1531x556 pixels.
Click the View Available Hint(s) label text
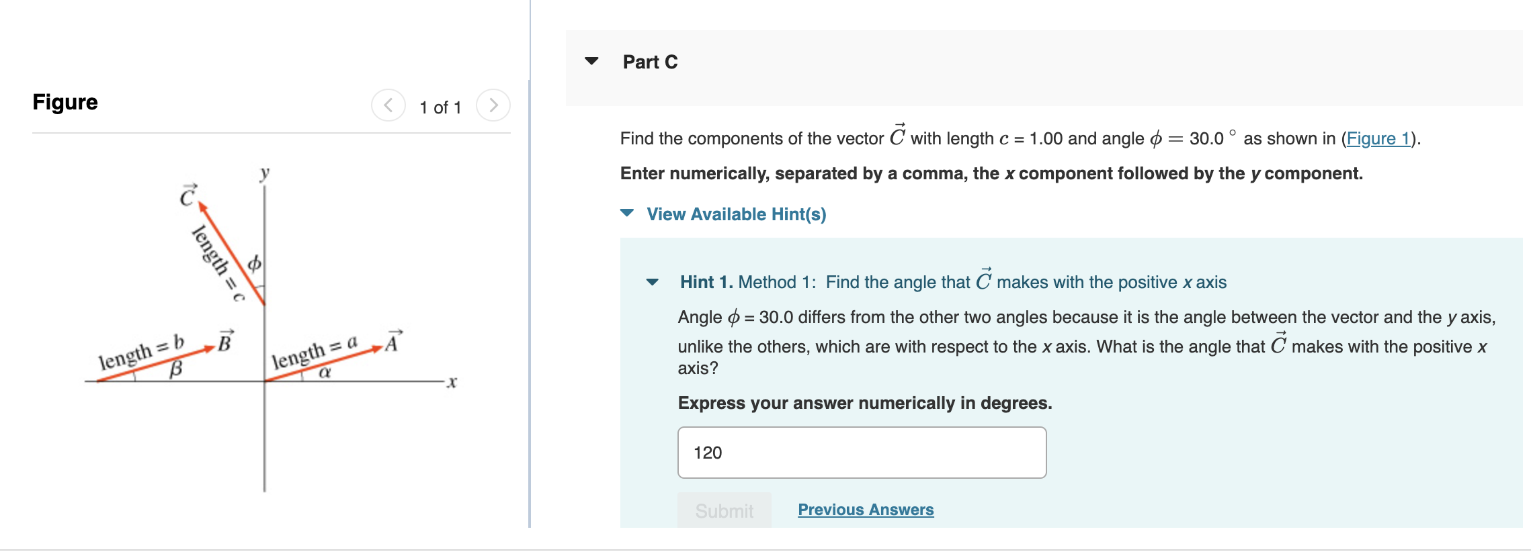tap(735, 215)
